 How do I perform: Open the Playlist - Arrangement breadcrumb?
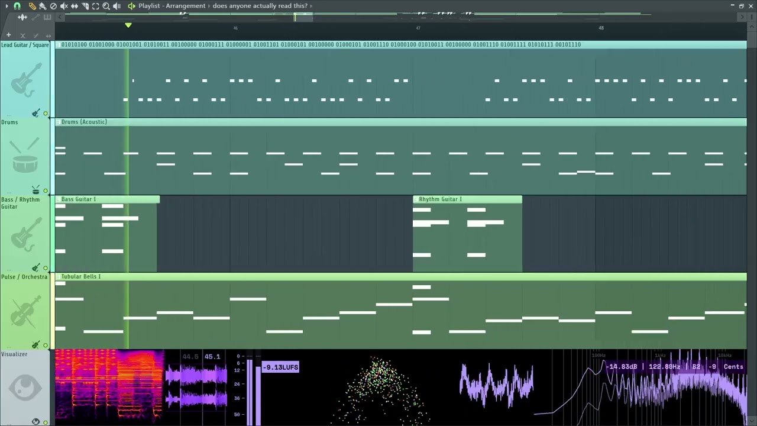pyautogui.click(x=172, y=6)
